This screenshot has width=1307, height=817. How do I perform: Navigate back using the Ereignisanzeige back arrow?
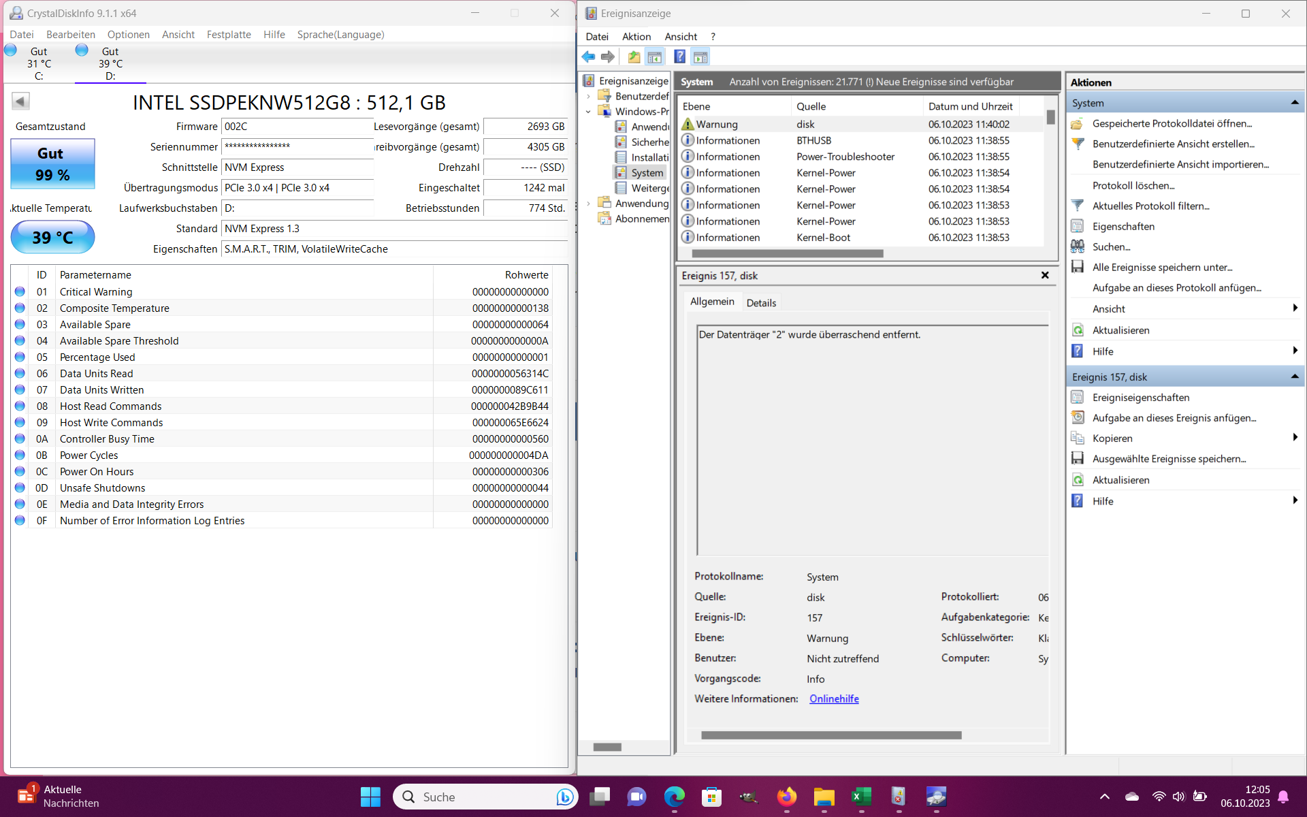pyautogui.click(x=588, y=57)
